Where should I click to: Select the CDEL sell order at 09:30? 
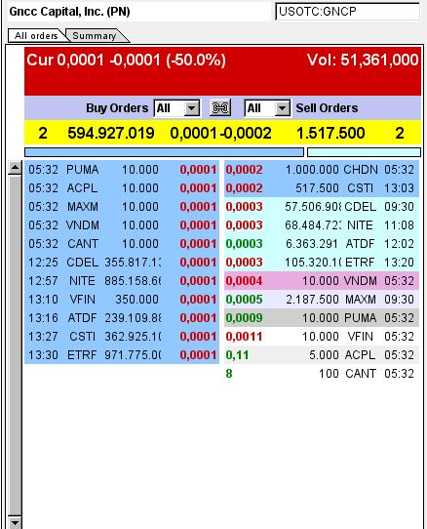(322, 207)
